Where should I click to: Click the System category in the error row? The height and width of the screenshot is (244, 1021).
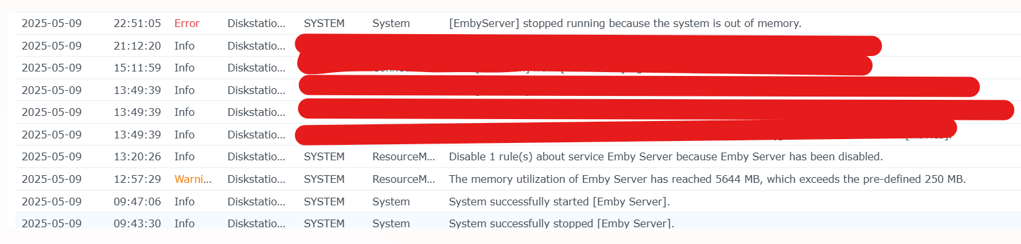[x=391, y=23]
